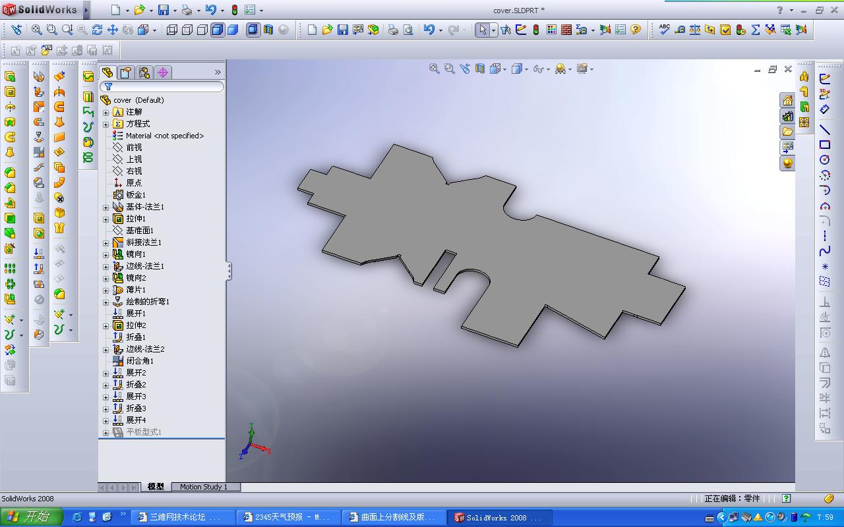
Task: Open the ConfigurationManager tab
Action: coord(144,72)
